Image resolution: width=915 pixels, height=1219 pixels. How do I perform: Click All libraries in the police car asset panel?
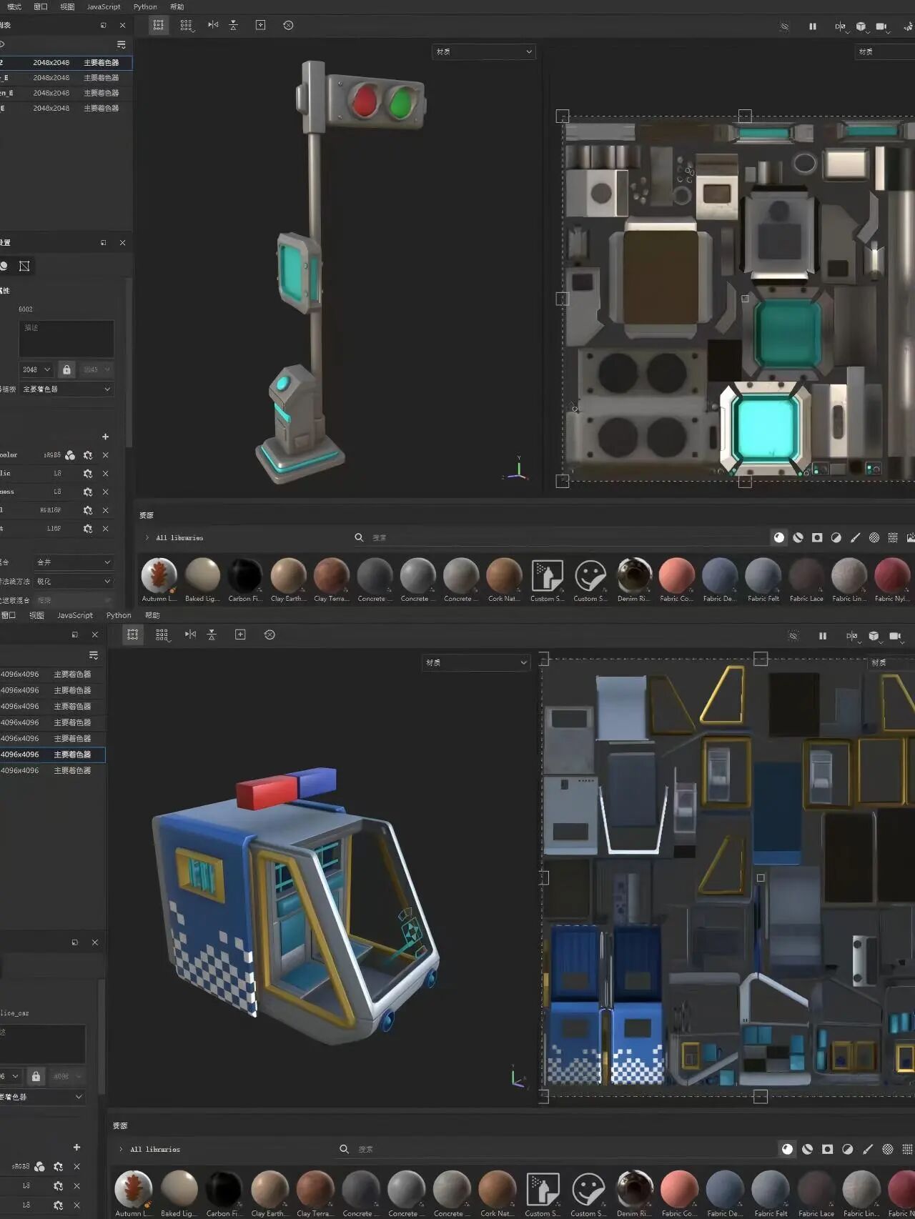pyautogui.click(x=155, y=1149)
